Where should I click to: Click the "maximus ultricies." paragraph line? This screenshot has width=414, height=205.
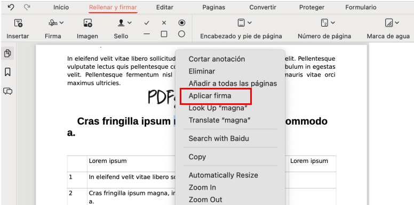point(94,84)
